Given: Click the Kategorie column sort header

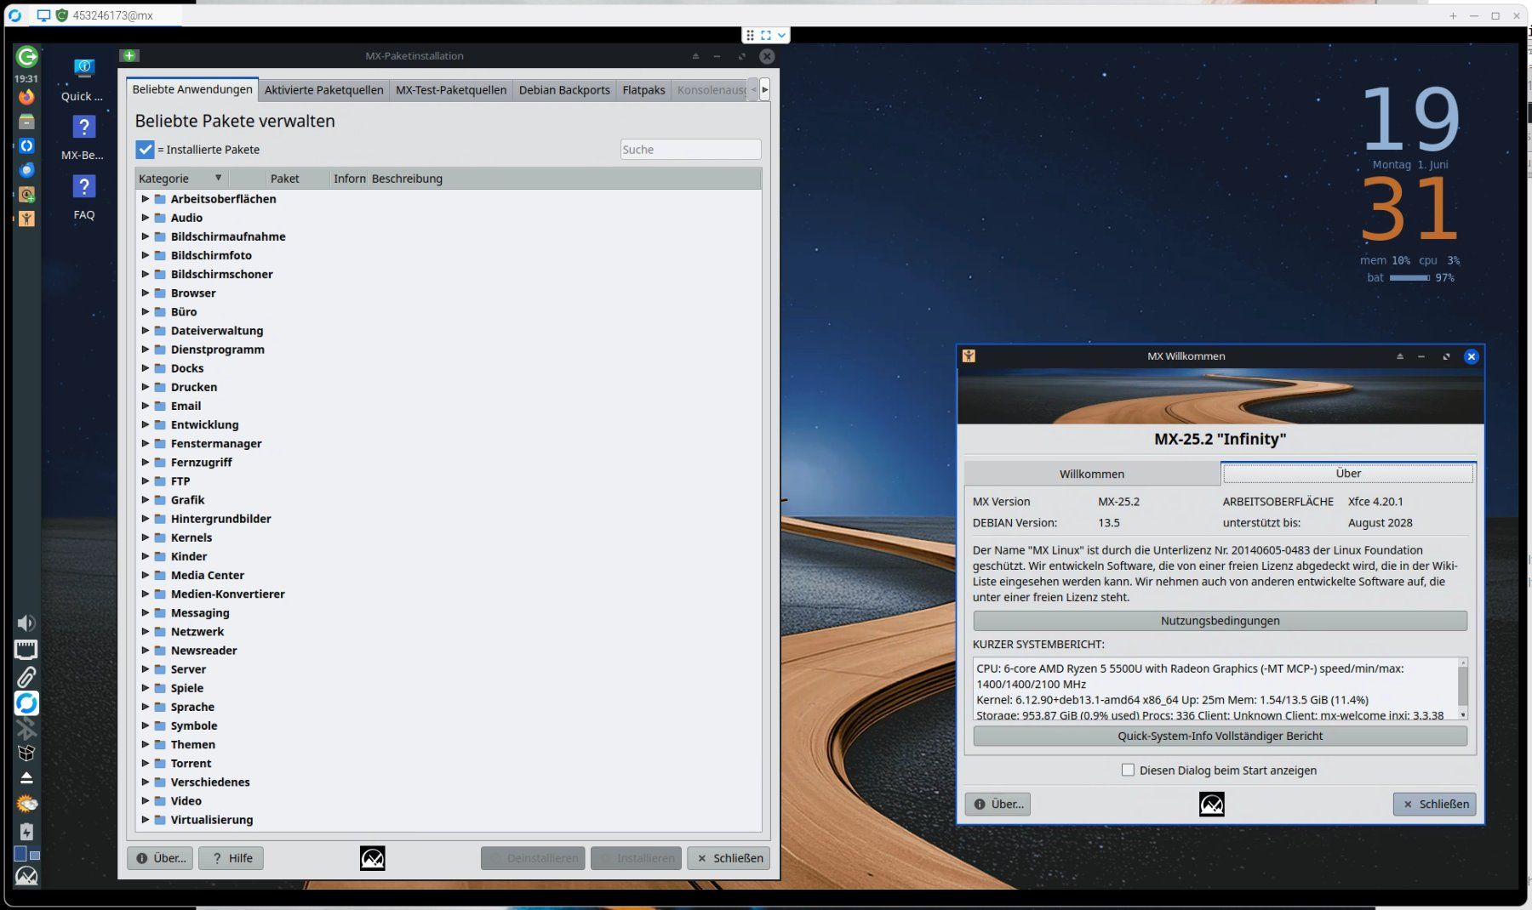Looking at the screenshot, I should (181, 179).
